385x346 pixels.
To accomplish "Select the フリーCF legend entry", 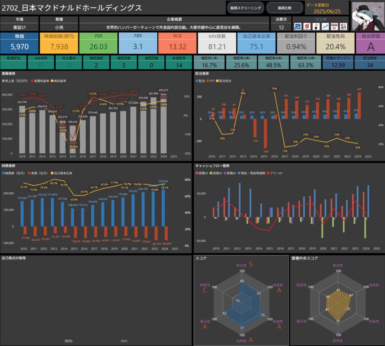I will pos(274,173).
